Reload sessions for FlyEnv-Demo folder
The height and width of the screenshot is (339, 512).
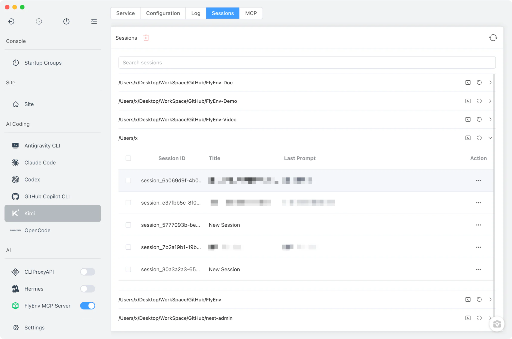[x=479, y=101]
